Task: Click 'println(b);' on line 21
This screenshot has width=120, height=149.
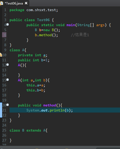Action: [x=61, y=110]
